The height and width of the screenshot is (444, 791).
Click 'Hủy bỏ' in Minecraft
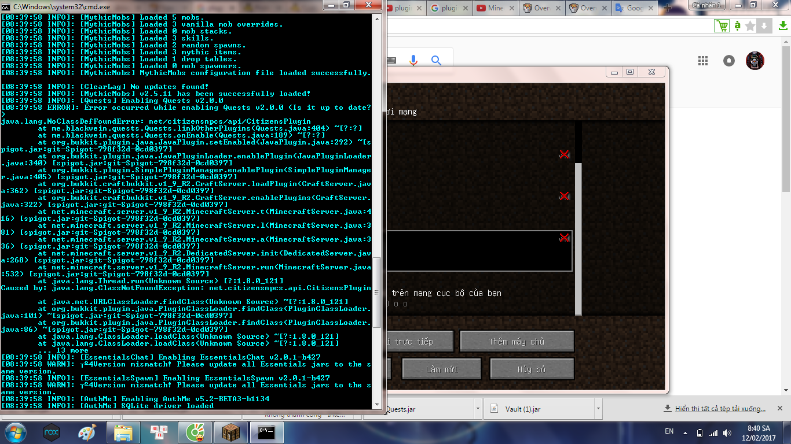pos(532,369)
